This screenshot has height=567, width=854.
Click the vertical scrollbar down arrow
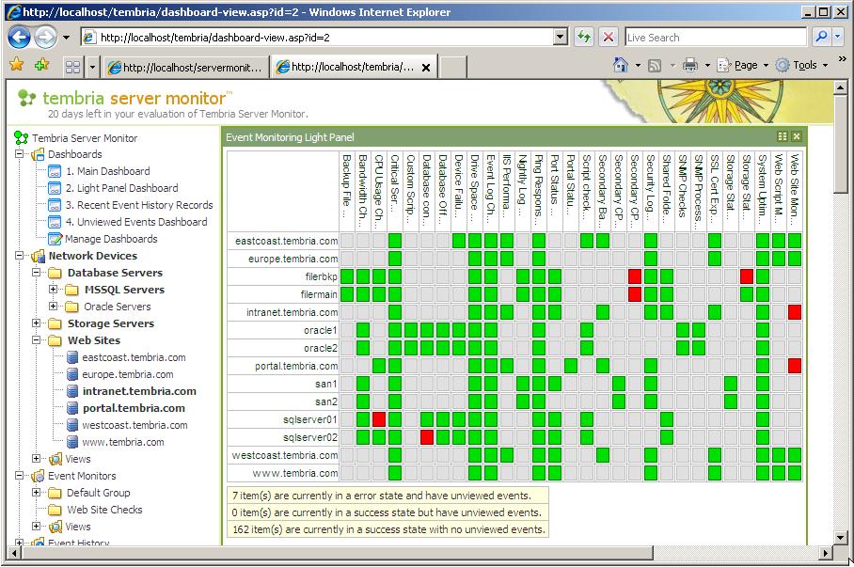841,538
